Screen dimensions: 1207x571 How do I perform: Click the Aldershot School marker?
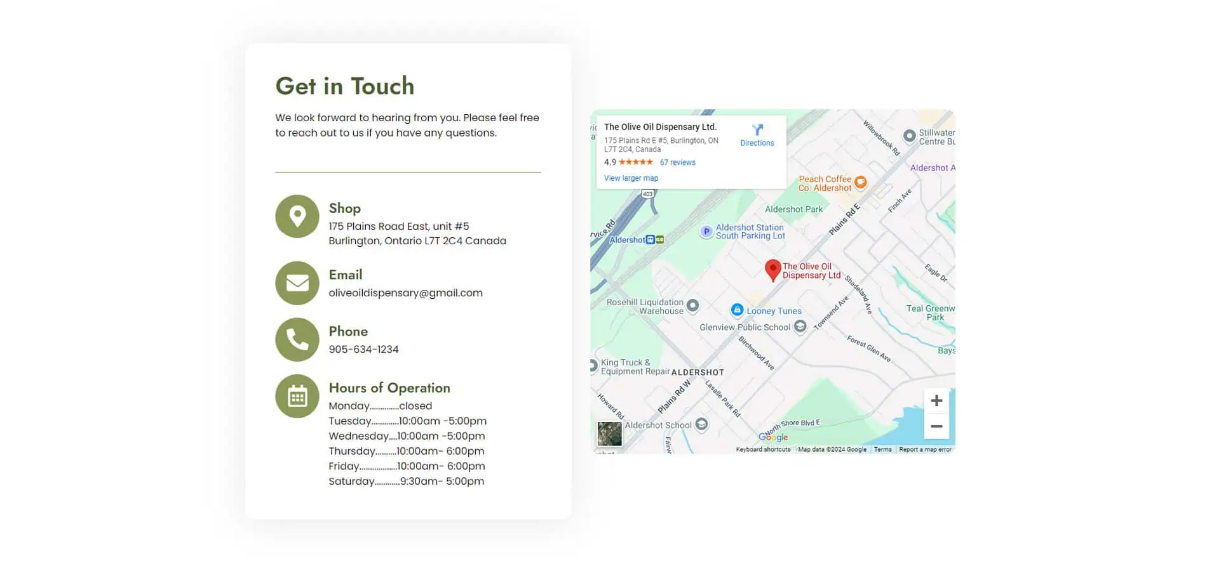point(701,424)
